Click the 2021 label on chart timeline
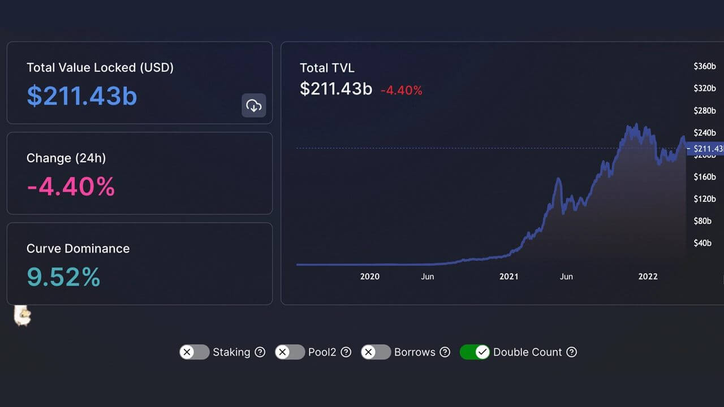Image resolution: width=724 pixels, height=407 pixels. click(x=508, y=276)
